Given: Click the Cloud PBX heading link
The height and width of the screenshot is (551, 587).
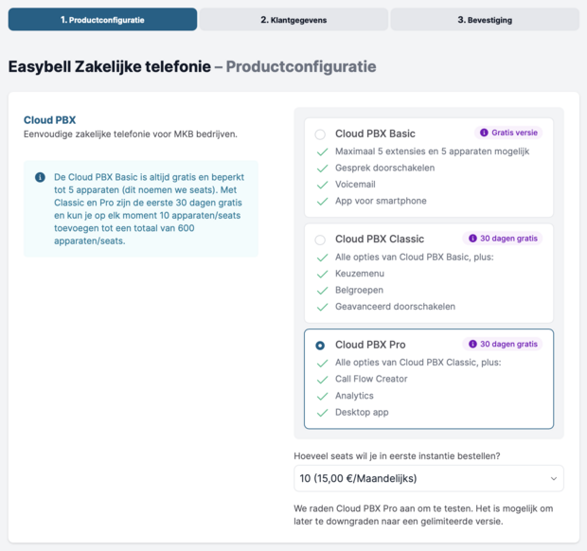Looking at the screenshot, I should click(50, 120).
